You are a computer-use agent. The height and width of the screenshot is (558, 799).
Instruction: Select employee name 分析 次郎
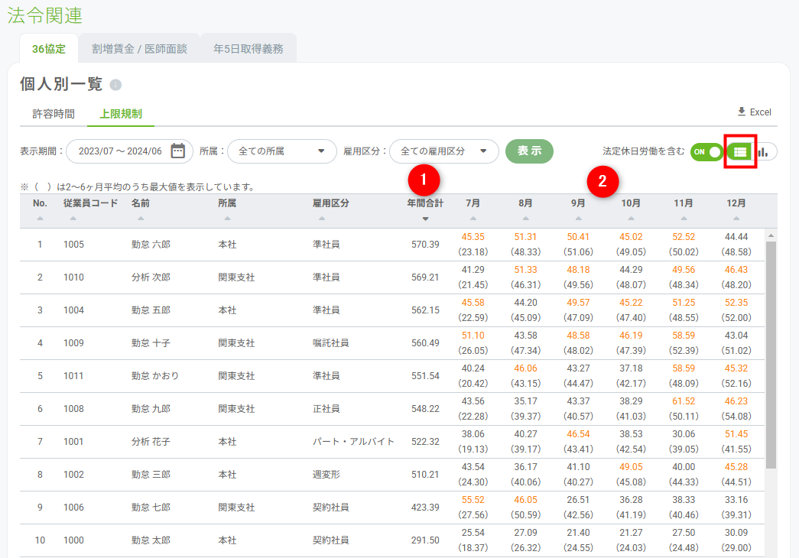pos(151,277)
